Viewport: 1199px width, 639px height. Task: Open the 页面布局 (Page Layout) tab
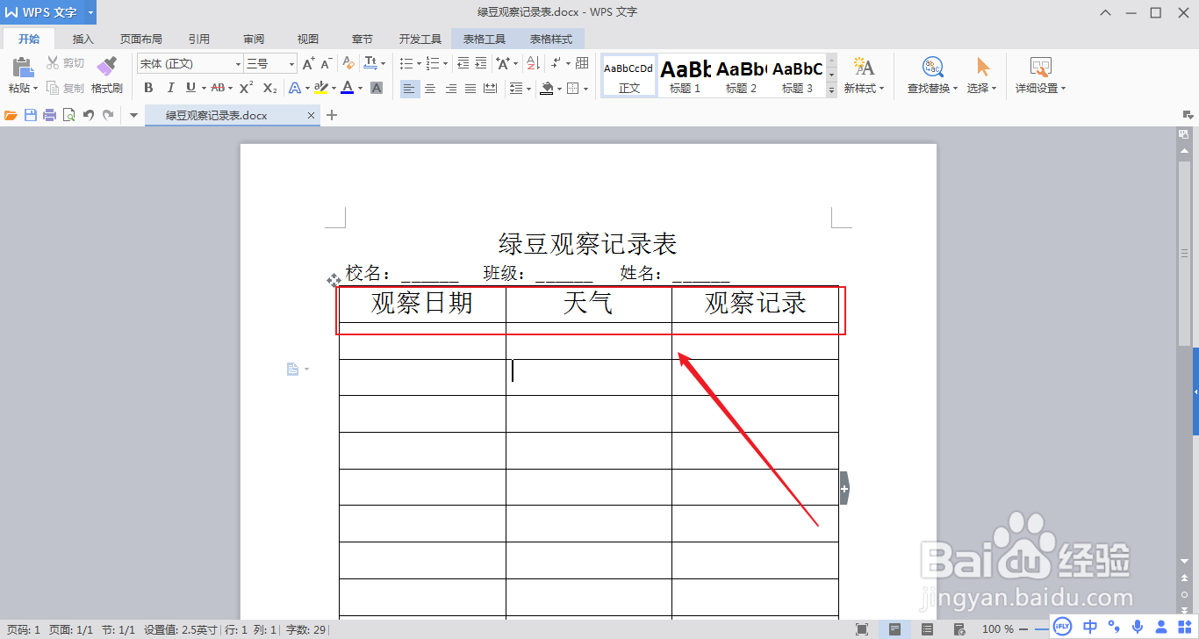pyautogui.click(x=141, y=39)
